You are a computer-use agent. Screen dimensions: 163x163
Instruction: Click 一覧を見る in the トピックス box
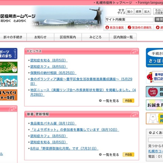(x=111, y=101)
